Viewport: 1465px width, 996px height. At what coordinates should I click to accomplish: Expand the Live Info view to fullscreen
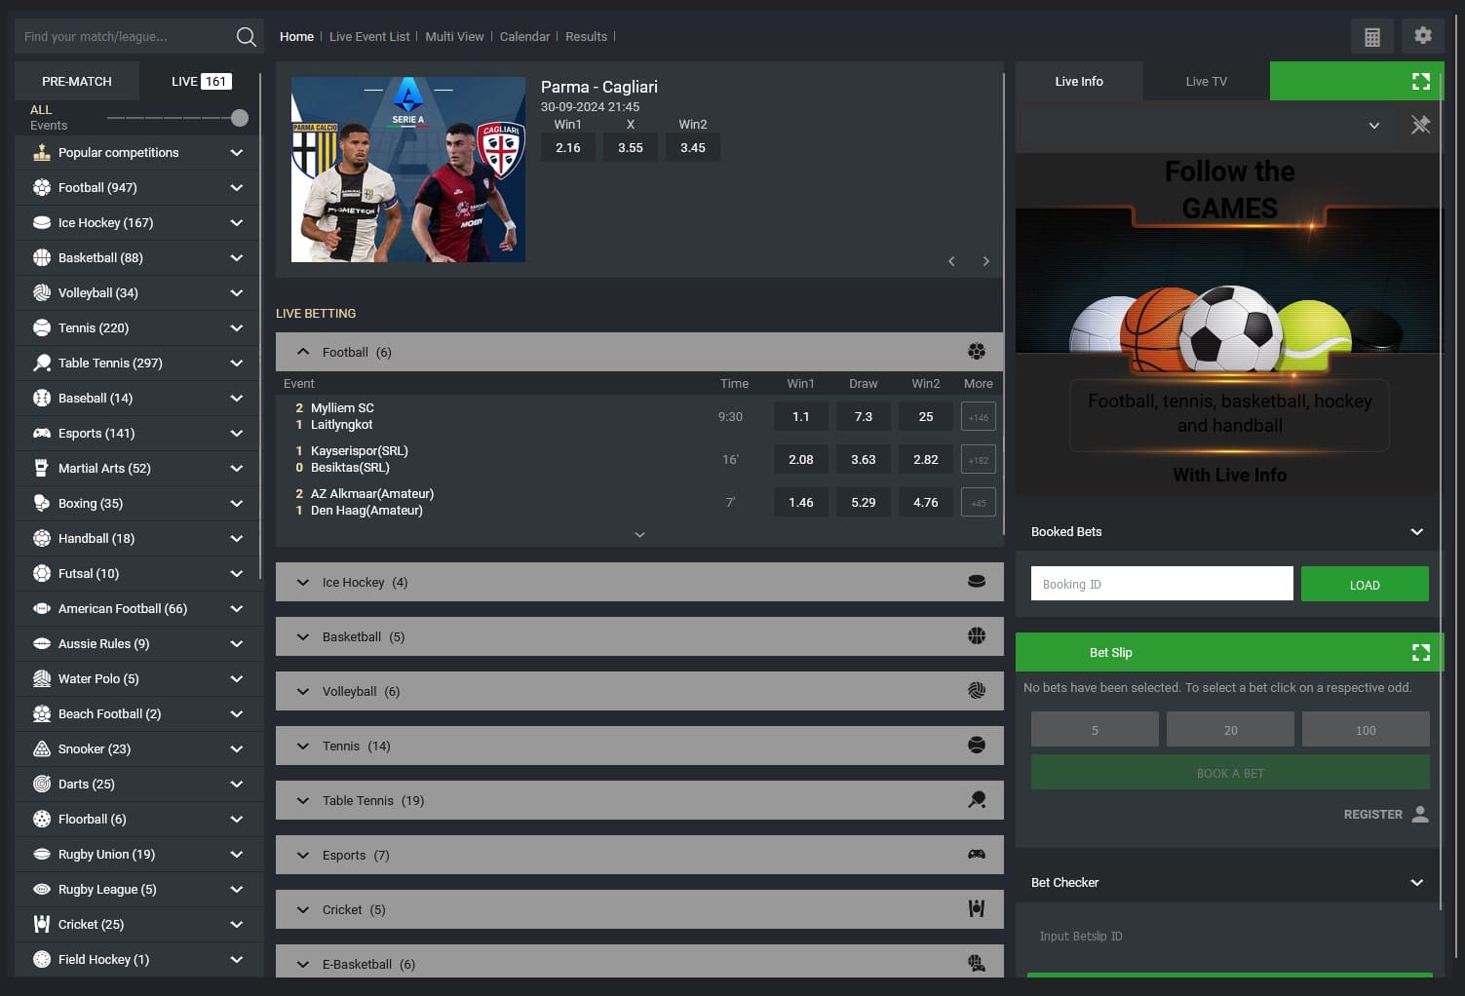pyautogui.click(x=1420, y=81)
